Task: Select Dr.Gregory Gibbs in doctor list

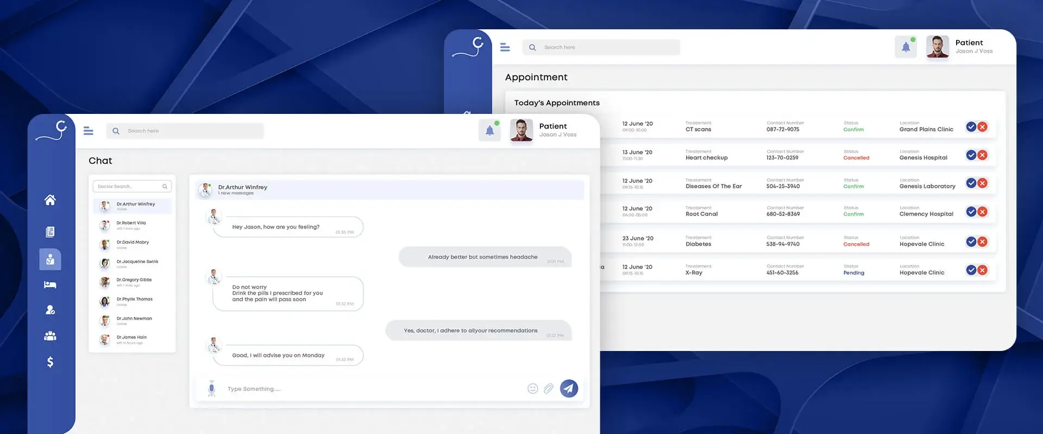Action: tap(132, 282)
